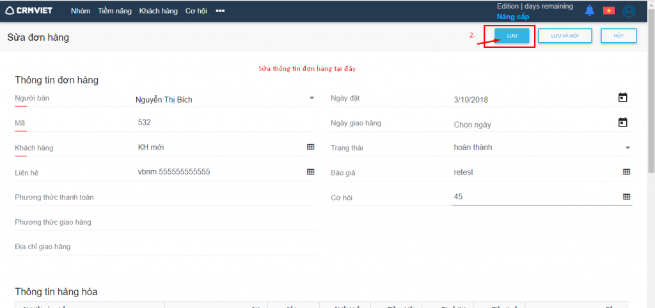The height and width of the screenshot is (308, 655).
Task: Open calendar picker for Ngày giao hàng
Action: point(622,123)
